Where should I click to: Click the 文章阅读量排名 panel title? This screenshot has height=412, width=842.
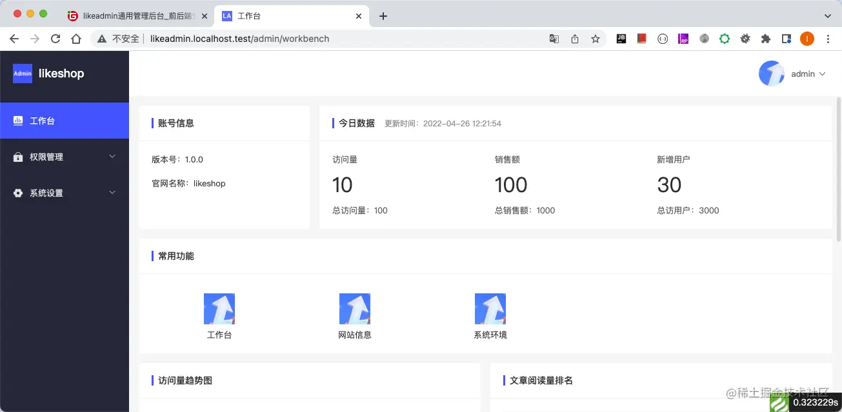click(x=539, y=380)
